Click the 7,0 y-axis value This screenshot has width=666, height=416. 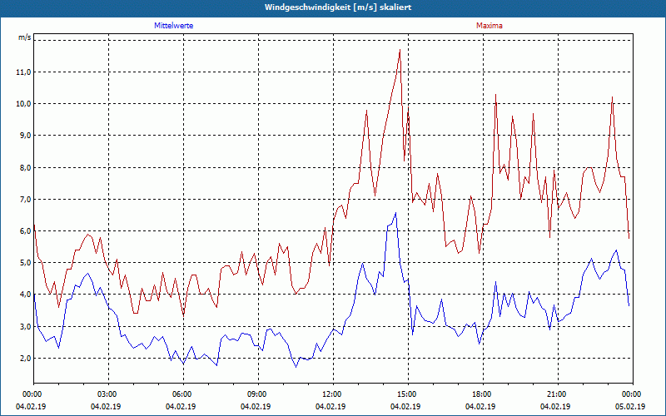tap(25, 200)
